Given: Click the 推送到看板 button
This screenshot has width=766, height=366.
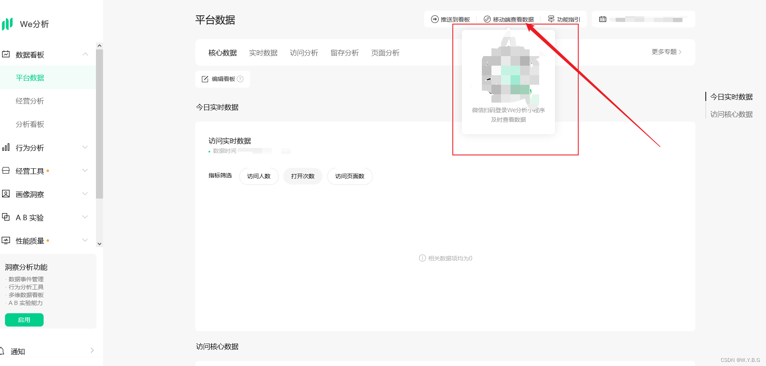Looking at the screenshot, I should [x=450, y=19].
